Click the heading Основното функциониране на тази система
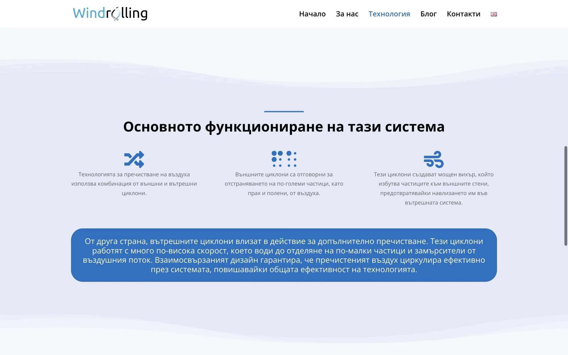 (284, 127)
